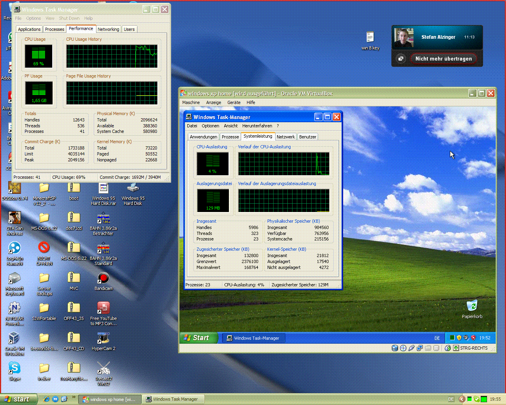Open Options menu in host Task Manager
The height and width of the screenshot is (405, 506).
click(x=34, y=18)
